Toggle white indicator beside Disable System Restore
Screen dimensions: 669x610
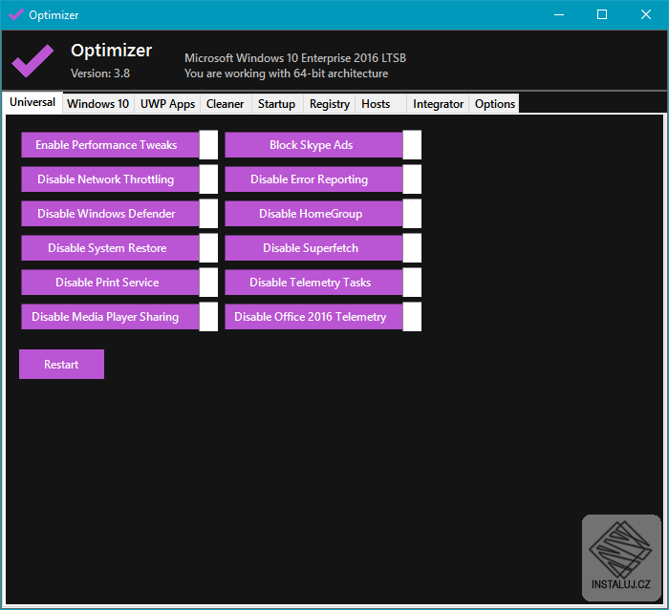point(208,248)
